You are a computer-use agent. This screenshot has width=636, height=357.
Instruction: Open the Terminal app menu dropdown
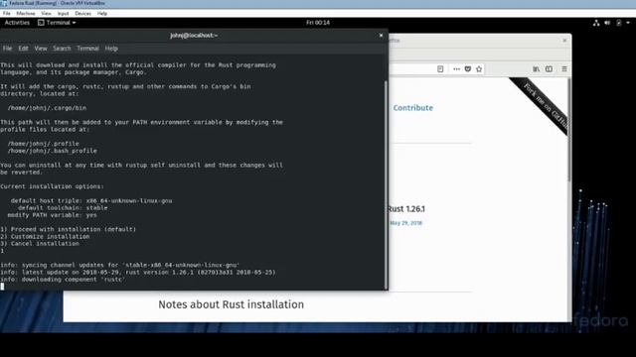[57, 23]
